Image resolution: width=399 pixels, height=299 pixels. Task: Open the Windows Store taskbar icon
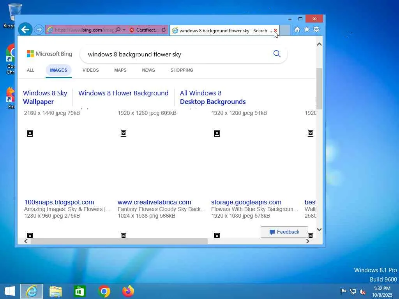79,291
